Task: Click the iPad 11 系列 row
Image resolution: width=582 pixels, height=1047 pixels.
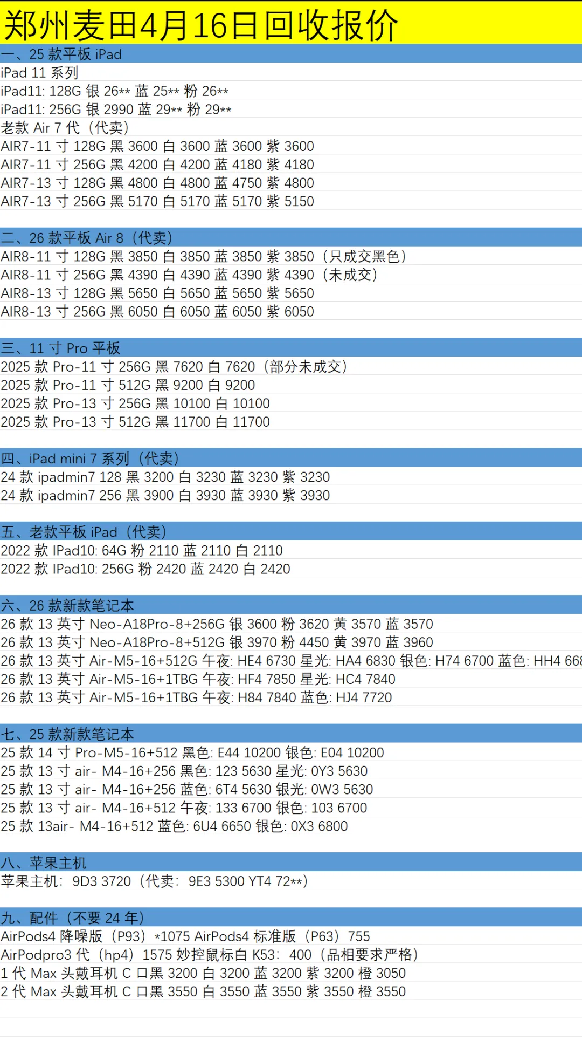Action: [291, 72]
